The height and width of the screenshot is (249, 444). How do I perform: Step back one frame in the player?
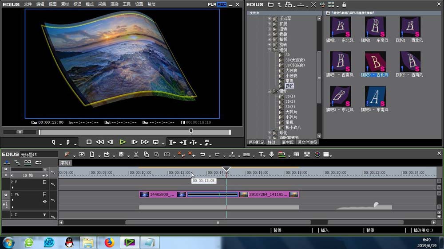coord(111,142)
